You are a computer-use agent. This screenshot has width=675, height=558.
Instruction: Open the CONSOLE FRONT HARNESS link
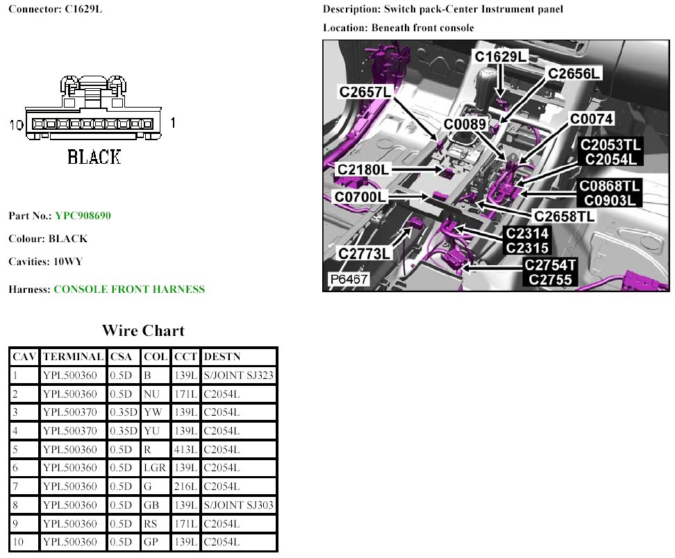[x=129, y=289]
